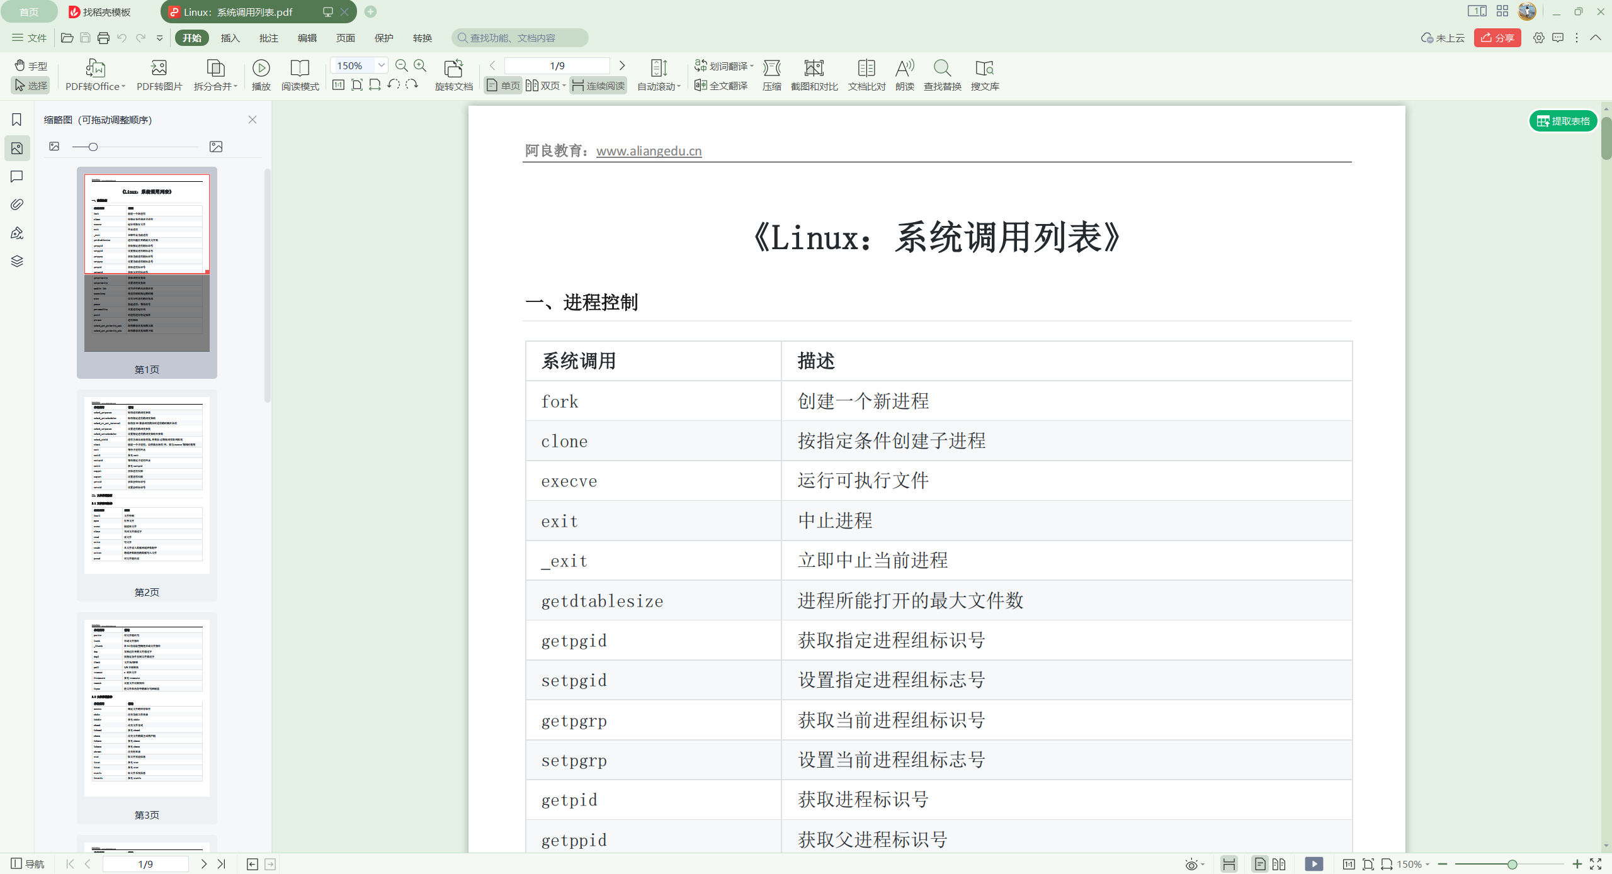Click 全文翻译 full text translation

pyautogui.click(x=721, y=86)
